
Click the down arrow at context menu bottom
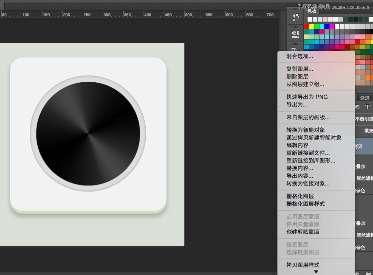[316, 272]
